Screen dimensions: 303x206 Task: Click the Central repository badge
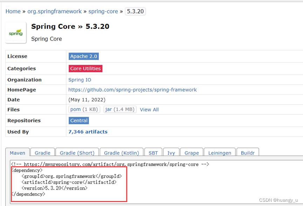pos(79,121)
